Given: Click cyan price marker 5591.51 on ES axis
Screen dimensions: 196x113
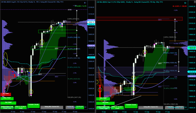Looking at the screenshot, I should click(91, 58).
